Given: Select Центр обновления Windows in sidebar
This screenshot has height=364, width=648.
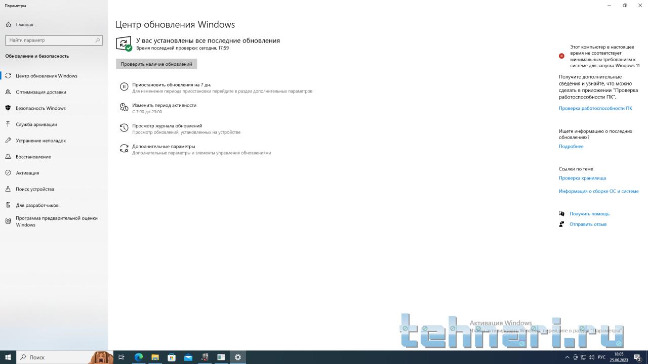Looking at the screenshot, I should pyautogui.click(x=54, y=76).
